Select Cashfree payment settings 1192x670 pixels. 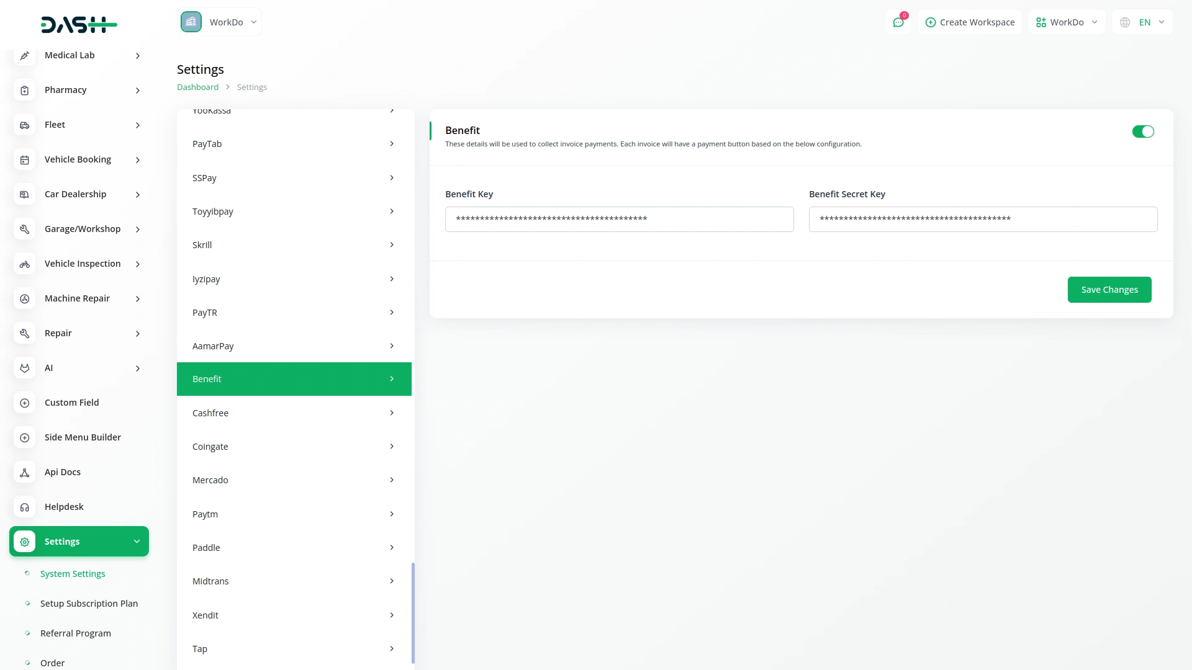coord(294,413)
